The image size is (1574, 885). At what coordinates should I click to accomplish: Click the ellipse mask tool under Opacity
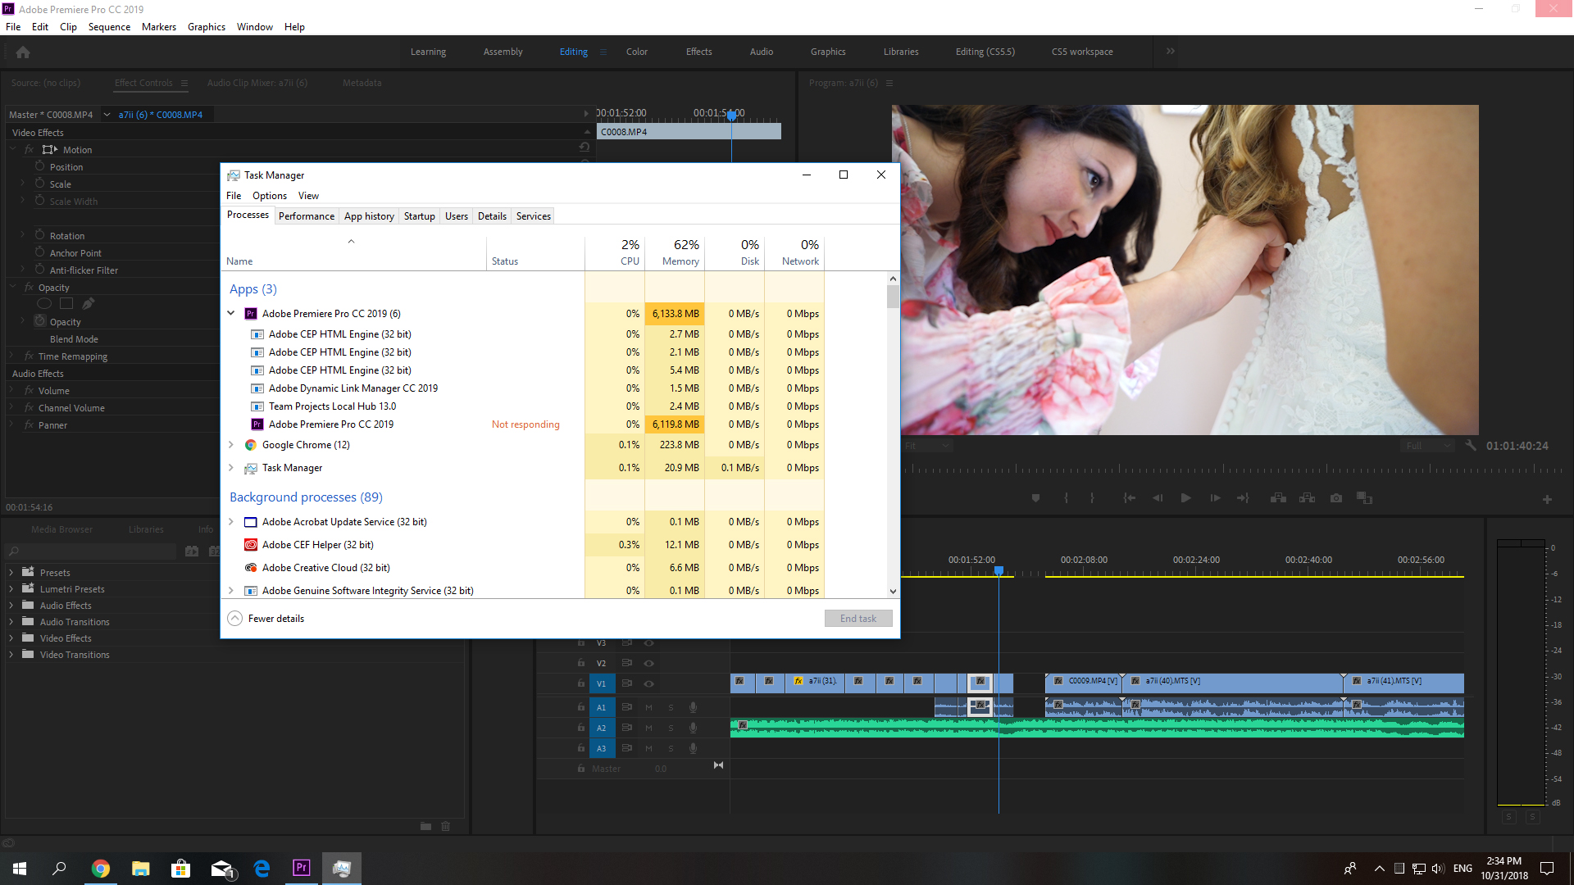click(x=44, y=304)
